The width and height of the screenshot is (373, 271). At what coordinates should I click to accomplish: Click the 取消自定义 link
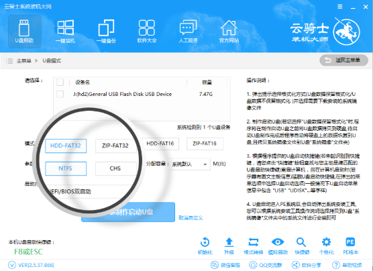pos(191,218)
